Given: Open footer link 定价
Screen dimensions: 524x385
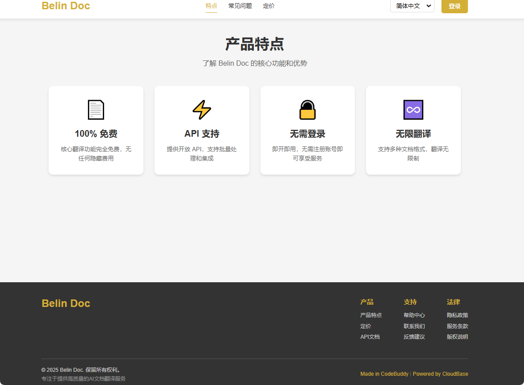Looking at the screenshot, I should coord(366,326).
